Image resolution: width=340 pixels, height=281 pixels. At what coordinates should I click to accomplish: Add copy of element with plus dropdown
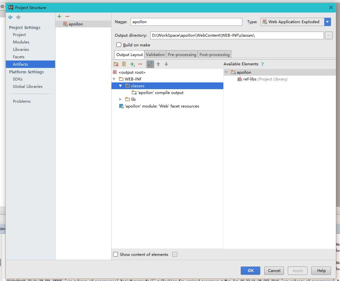(132, 64)
